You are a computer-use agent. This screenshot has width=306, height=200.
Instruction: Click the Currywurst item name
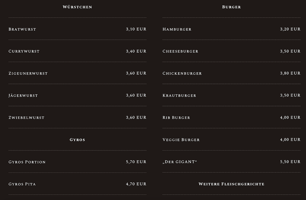24,51
